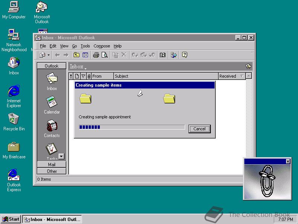The image size is (298, 224).
Task: Open the File menu
Action: coord(43,46)
